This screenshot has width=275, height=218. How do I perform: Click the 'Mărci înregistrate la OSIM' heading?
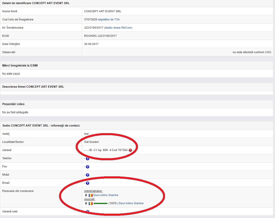pos(20,65)
